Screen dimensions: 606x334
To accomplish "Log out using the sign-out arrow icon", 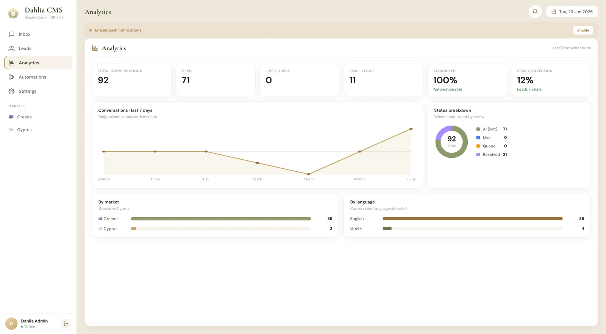I will point(66,323).
